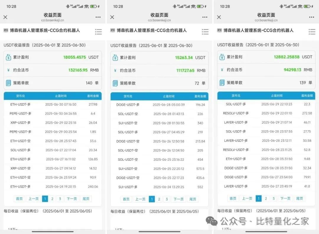This screenshot has width=319, height=234.
Task: Click 止盈时间 column header on middle phone
Action: [169, 96]
